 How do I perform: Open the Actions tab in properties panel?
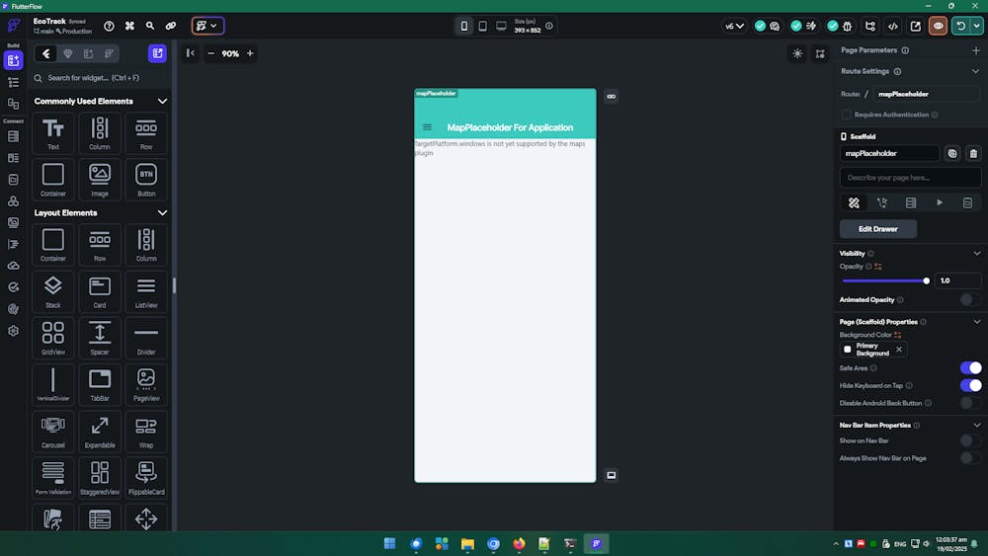[x=882, y=202]
